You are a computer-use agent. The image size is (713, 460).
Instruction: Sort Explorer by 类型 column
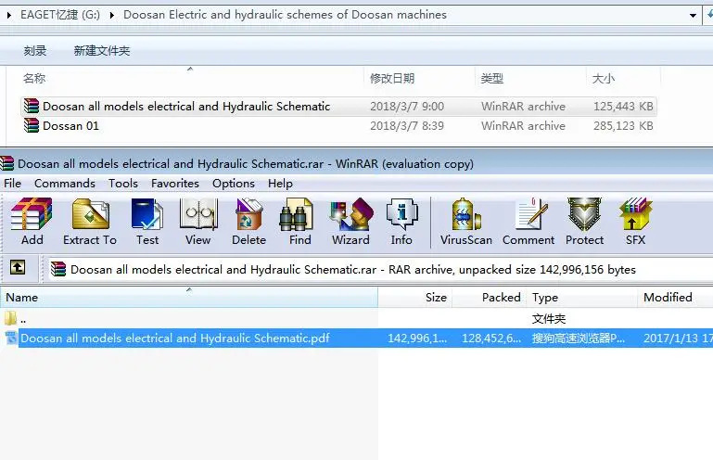(492, 78)
